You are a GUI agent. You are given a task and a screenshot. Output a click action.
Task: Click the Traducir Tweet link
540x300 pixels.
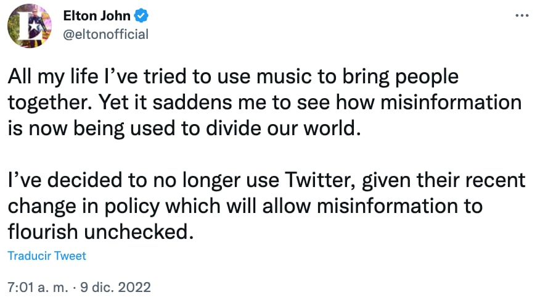47,256
